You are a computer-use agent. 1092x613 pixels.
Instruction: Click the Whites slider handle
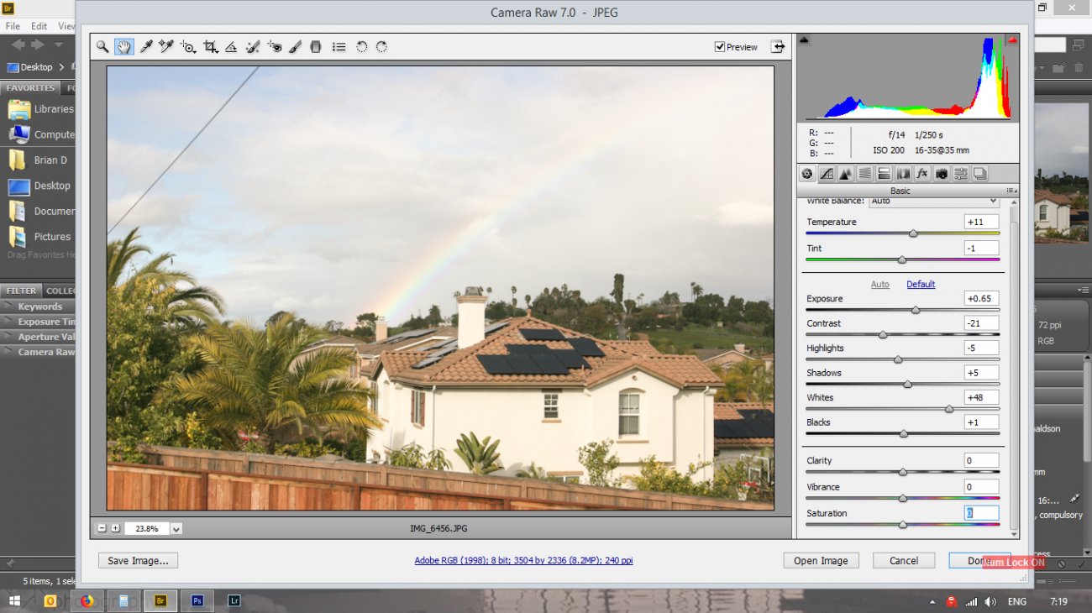pos(949,409)
